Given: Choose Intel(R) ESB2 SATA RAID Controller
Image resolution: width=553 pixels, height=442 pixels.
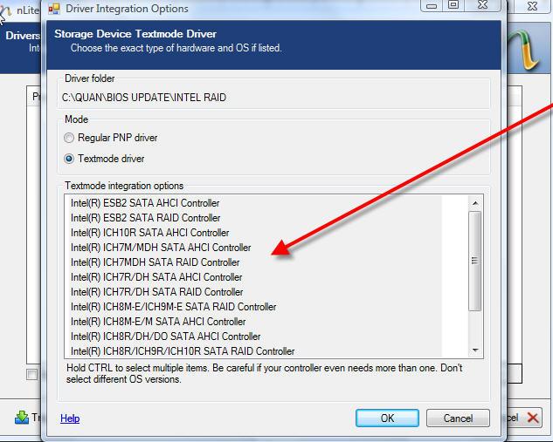Looking at the screenshot, I should coord(252,218).
